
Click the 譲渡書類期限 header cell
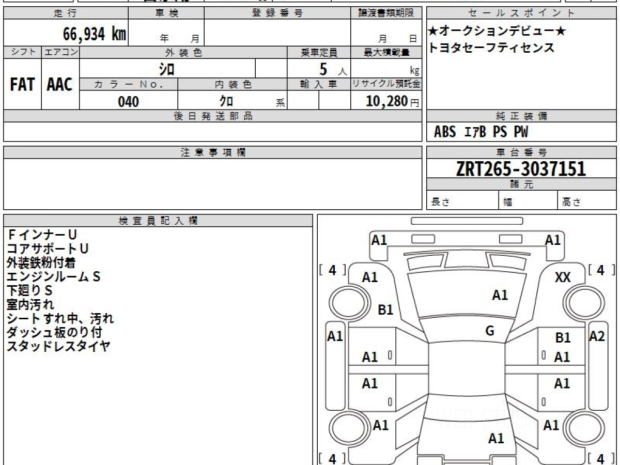pos(386,13)
